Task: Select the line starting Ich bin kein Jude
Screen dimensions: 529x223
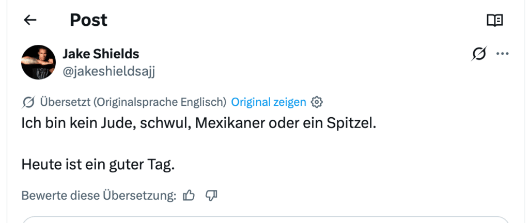Action: tap(199, 123)
